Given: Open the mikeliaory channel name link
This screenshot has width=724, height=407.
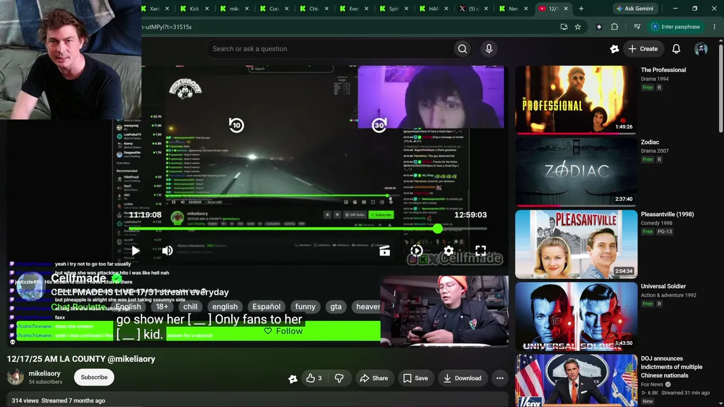Looking at the screenshot, I should [x=45, y=374].
